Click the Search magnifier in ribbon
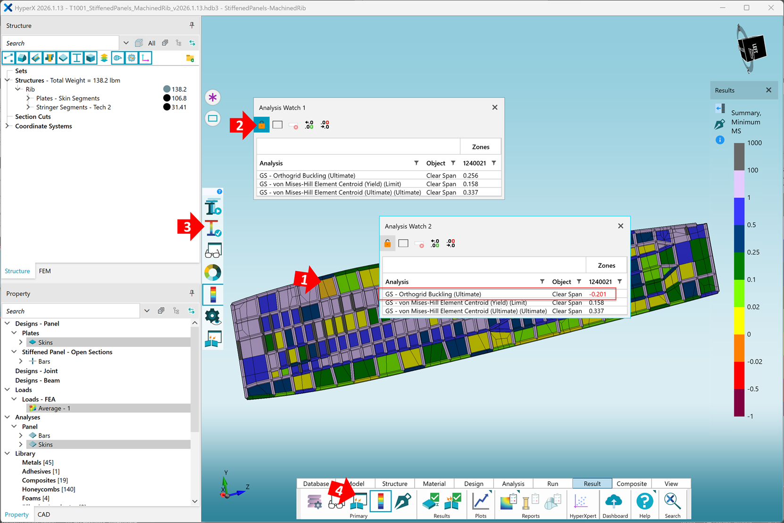Image resolution: width=784 pixels, height=523 pixels. coord(672,501)
